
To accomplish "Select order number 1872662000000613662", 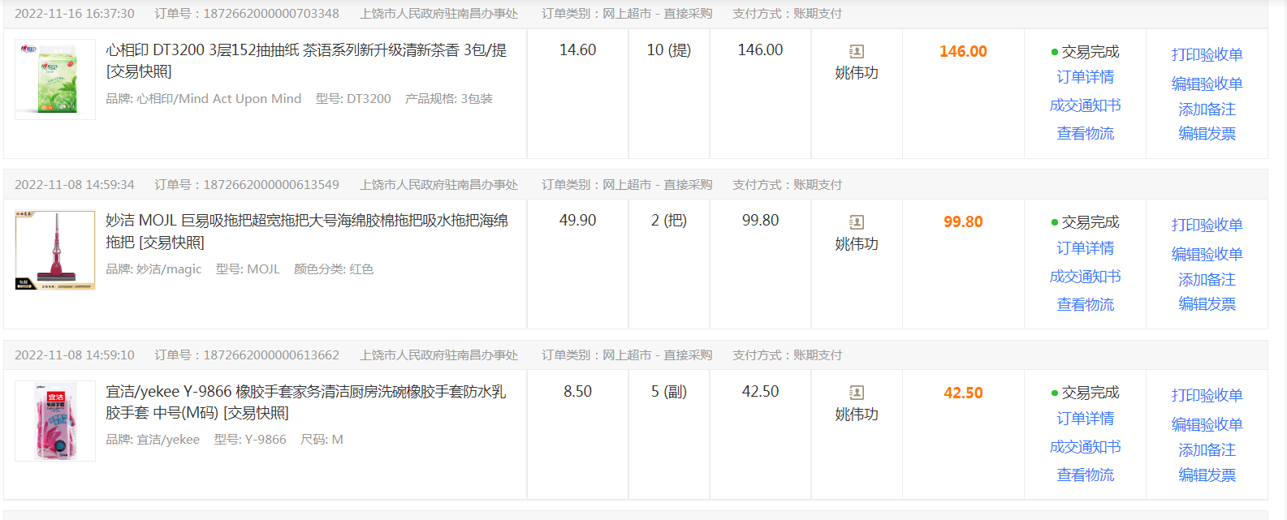I will (271, 355).
